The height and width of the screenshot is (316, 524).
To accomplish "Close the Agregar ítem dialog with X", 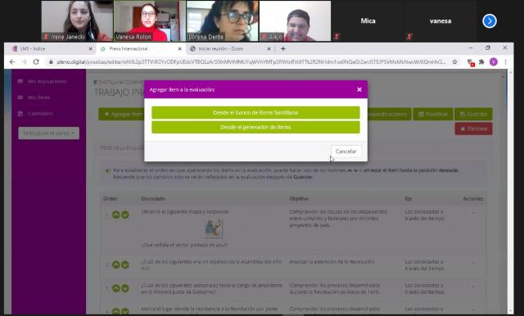I will [x=359, y=89].
